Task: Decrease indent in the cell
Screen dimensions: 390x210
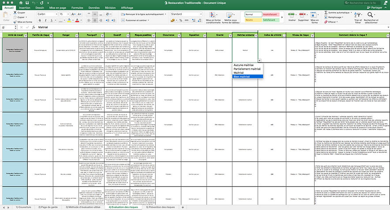Action: (108, 20)
